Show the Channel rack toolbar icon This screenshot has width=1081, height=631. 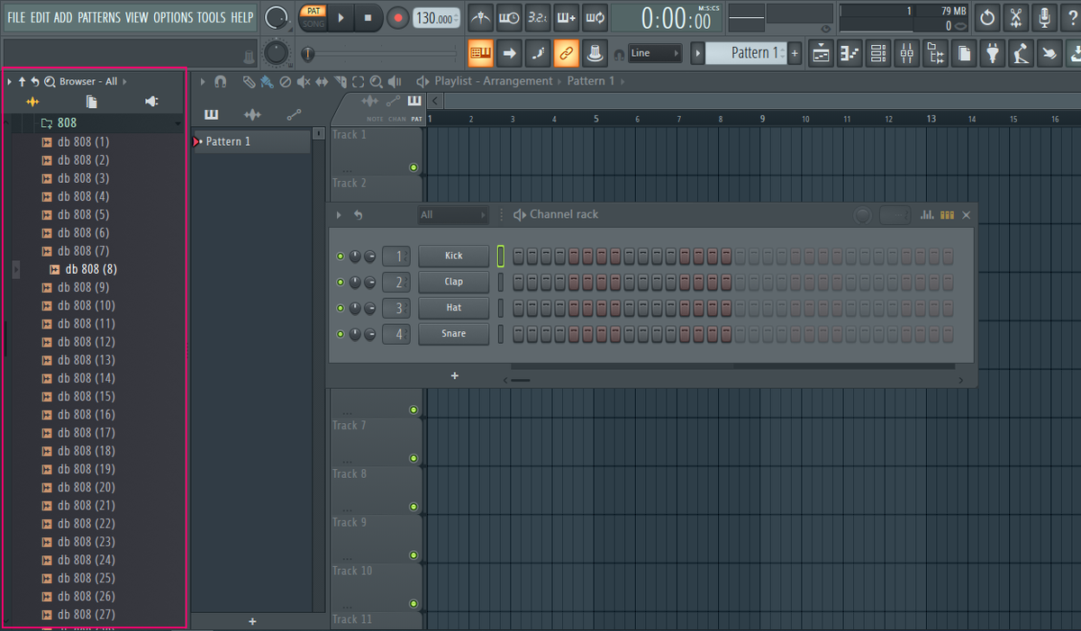click(878, 53)
